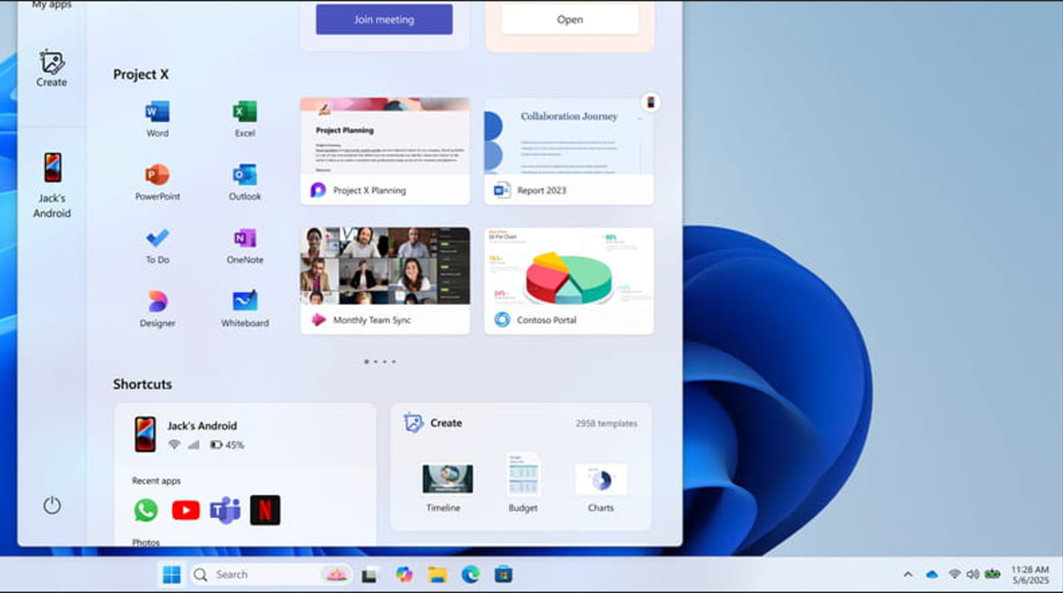Open WhatsApp from recent apps
Screen dimensions: 1063x593
[146, 510]
